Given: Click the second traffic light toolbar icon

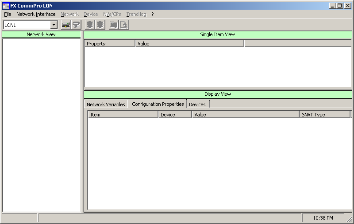Looking at the screenshot, I should (x=100, y=25).
